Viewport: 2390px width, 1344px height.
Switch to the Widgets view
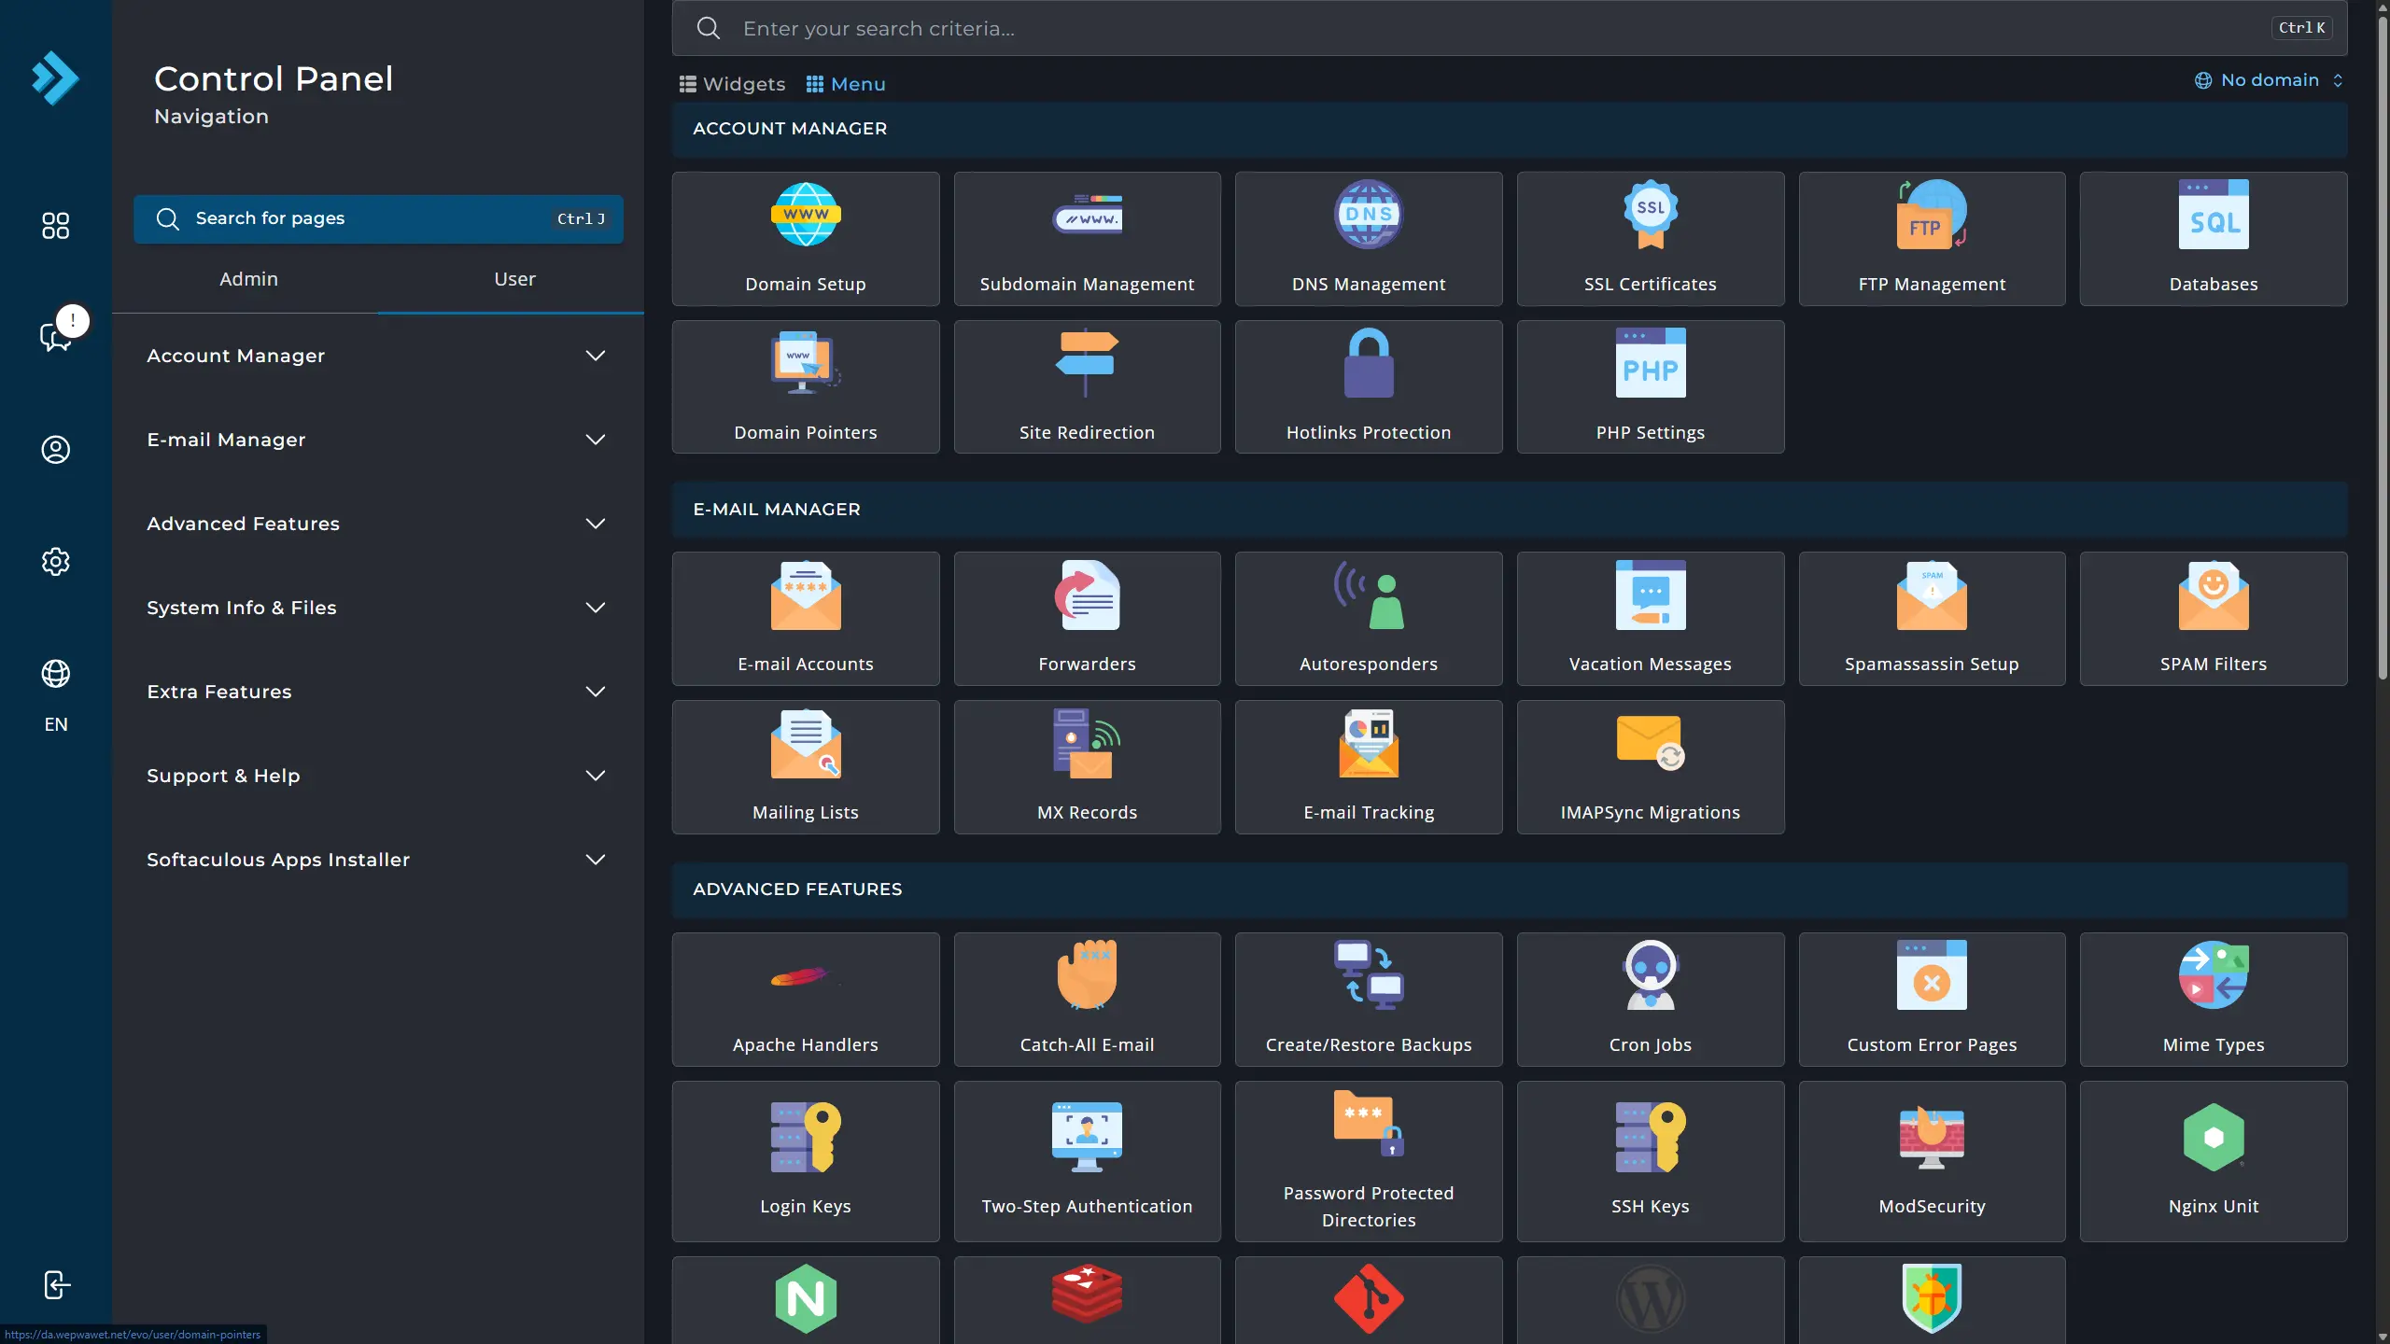pyautogui.click(x=732, y=84)
